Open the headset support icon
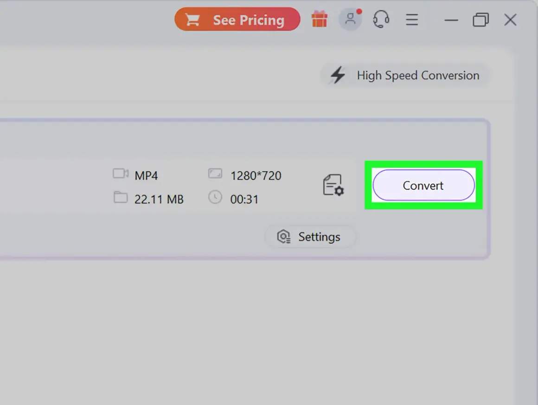The image size is (538, 405). (x=381, y=19)
